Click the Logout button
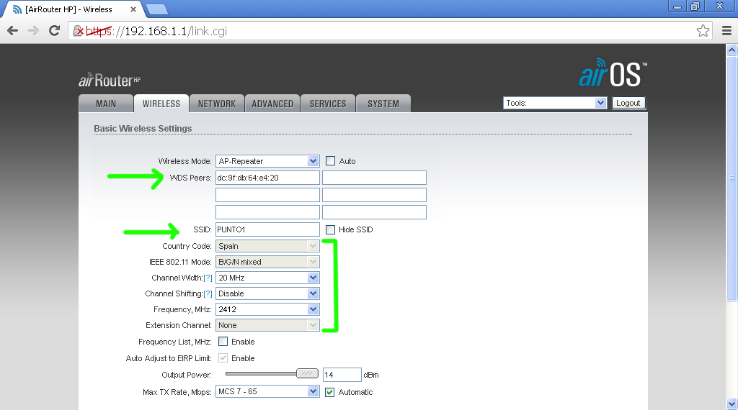The height and width of the screenshot is (410, 738). [x=628, y=103]
